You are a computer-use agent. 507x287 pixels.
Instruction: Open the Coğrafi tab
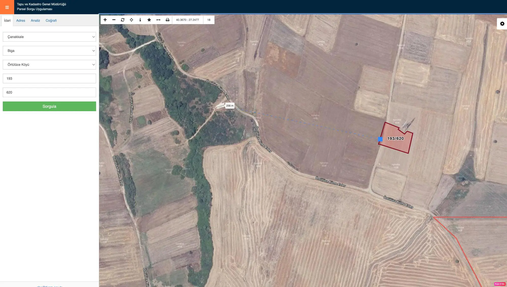[51, 21]
